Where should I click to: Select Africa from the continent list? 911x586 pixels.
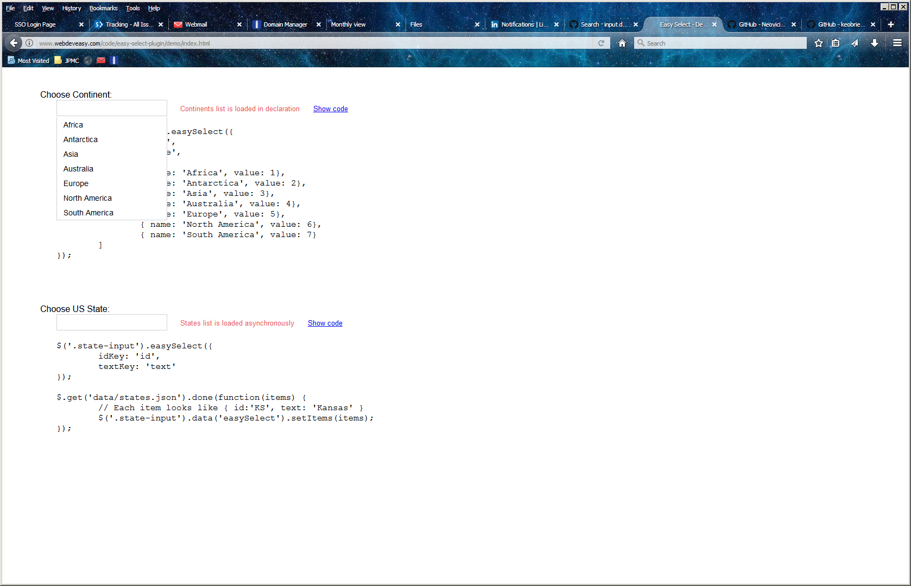73,125
